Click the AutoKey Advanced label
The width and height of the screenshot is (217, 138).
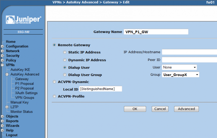pyautogui.click(x=25, y=74)
